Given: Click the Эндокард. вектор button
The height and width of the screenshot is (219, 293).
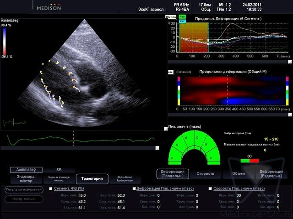Looking at the screenshot, I should [26, 179].
